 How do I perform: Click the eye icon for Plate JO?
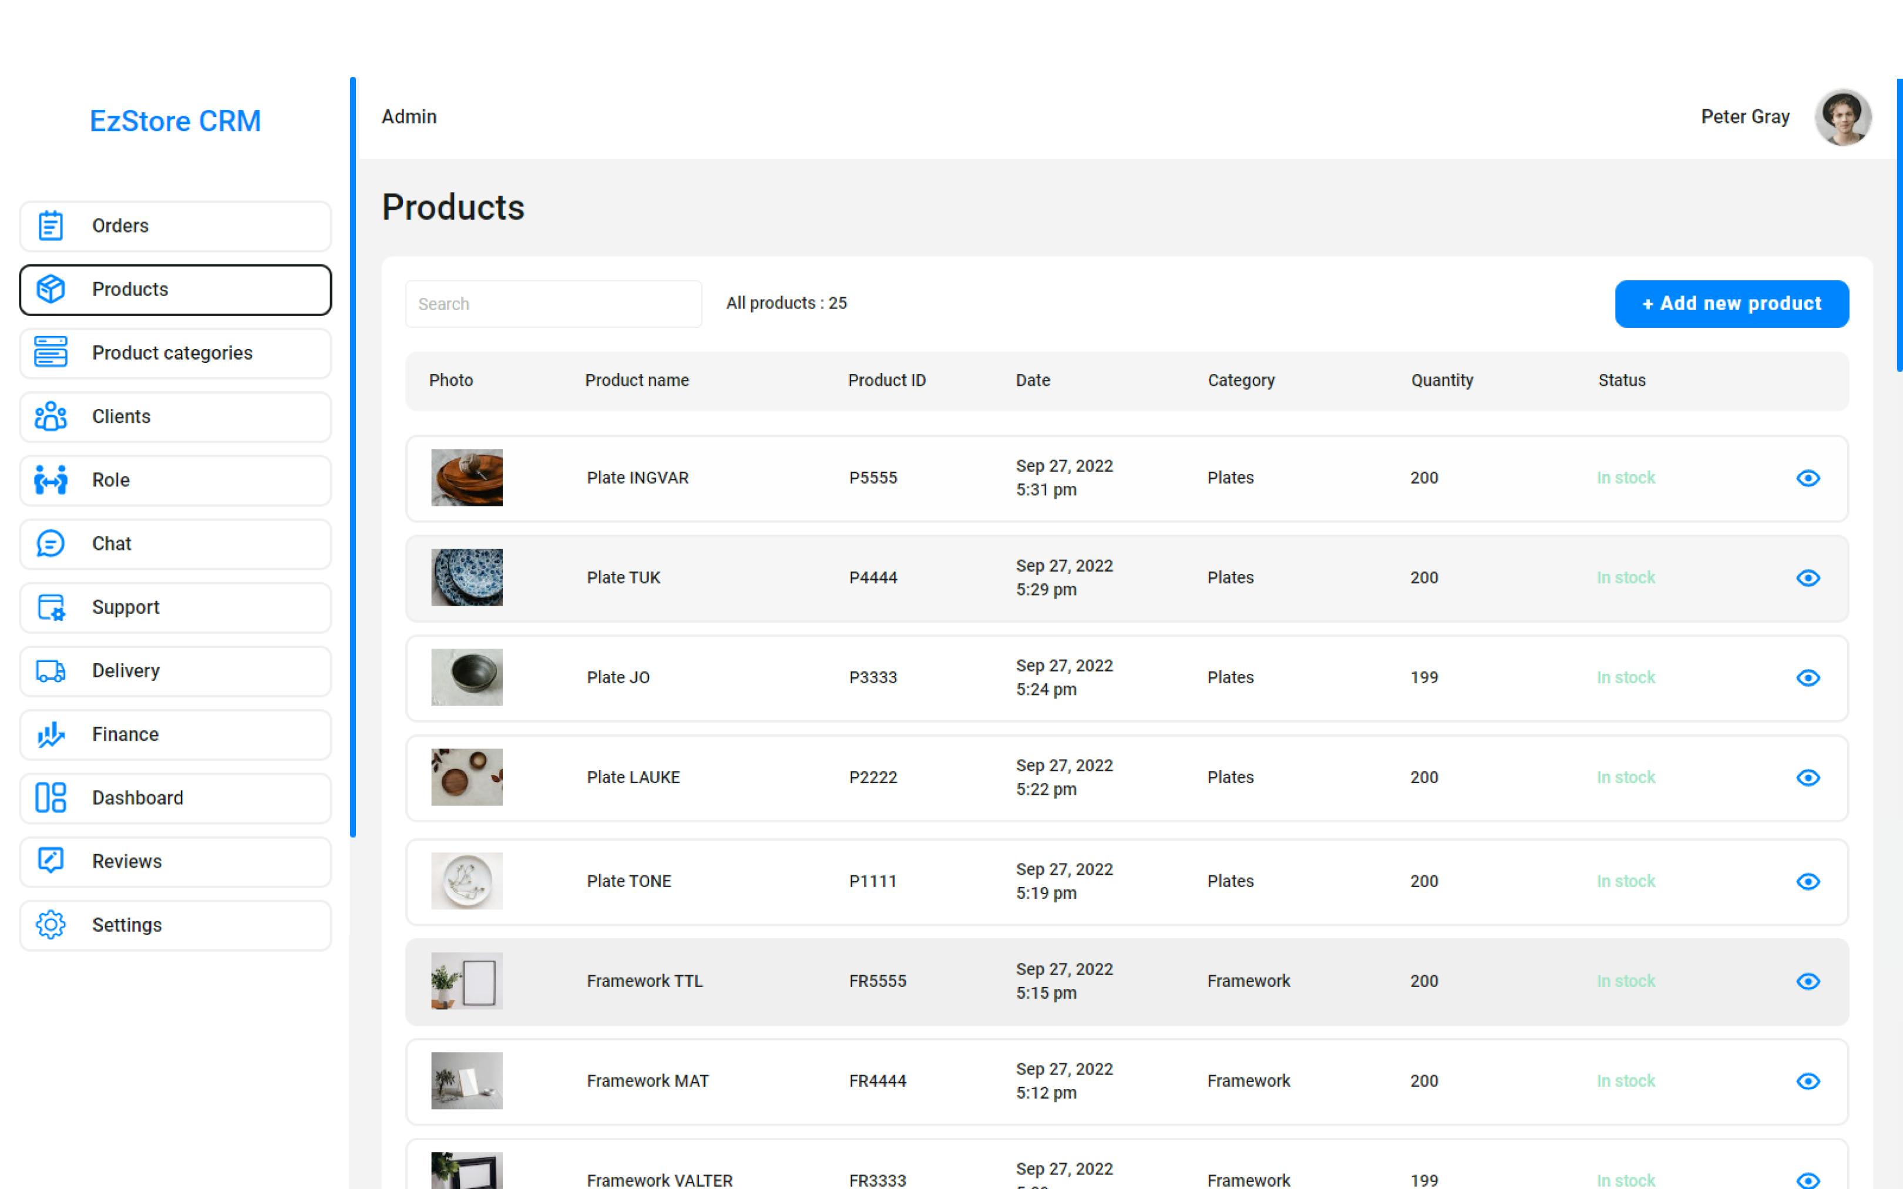[1807, 678]
